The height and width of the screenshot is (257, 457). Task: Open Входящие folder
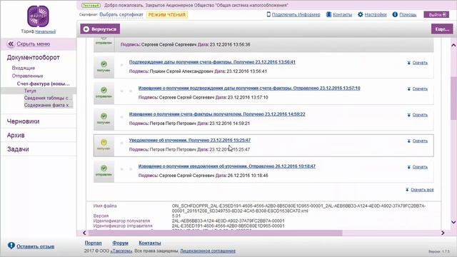pyautogui.click(x=24, y=68)
